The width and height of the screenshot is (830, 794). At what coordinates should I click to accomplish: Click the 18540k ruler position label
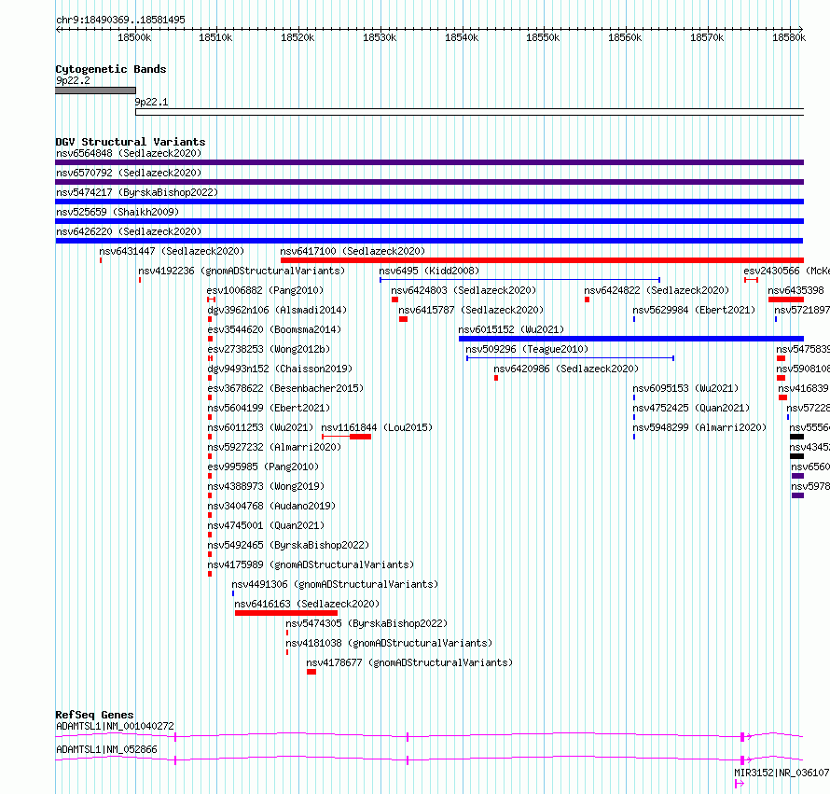click(462, 37)
